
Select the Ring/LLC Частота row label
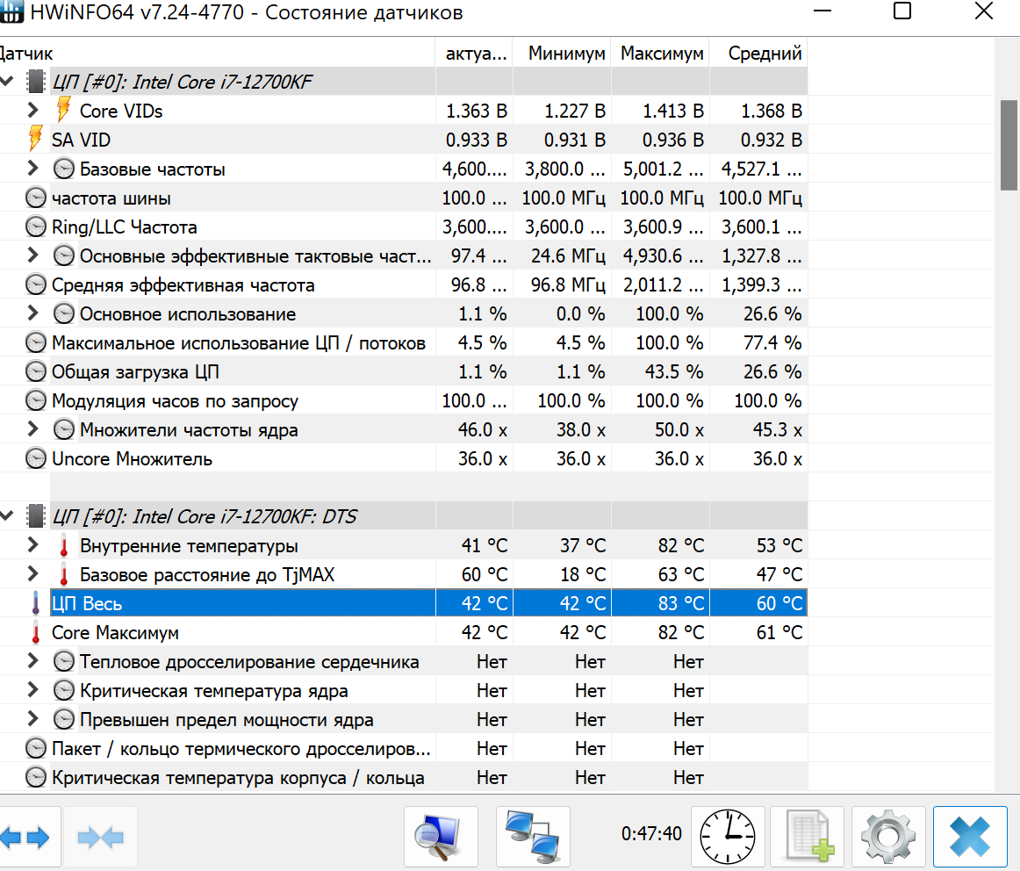[x=125, y=227]
